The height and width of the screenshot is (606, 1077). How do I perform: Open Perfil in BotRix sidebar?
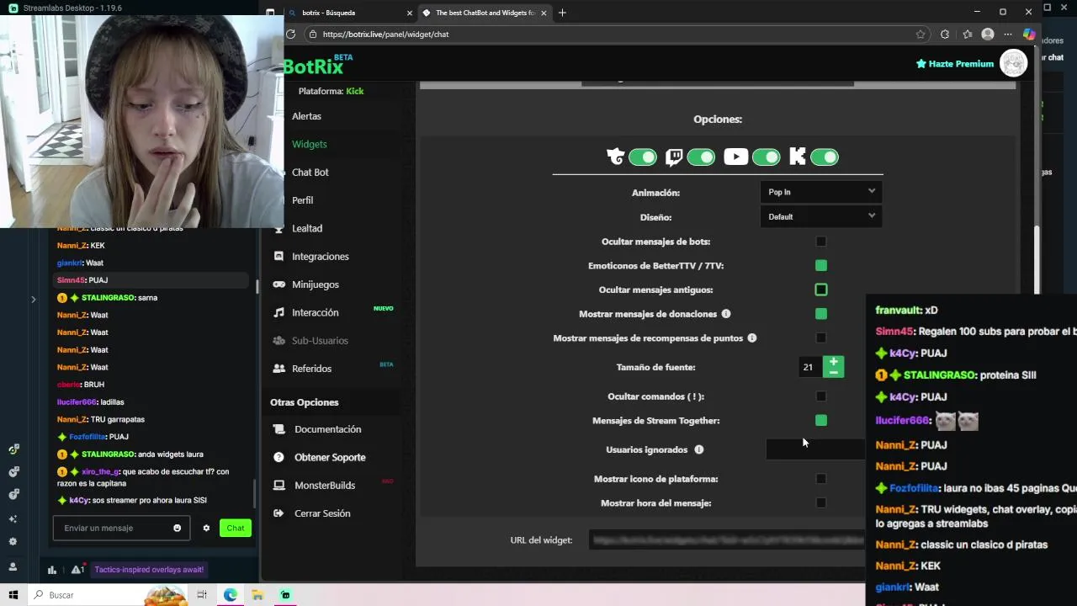(302, 200)
